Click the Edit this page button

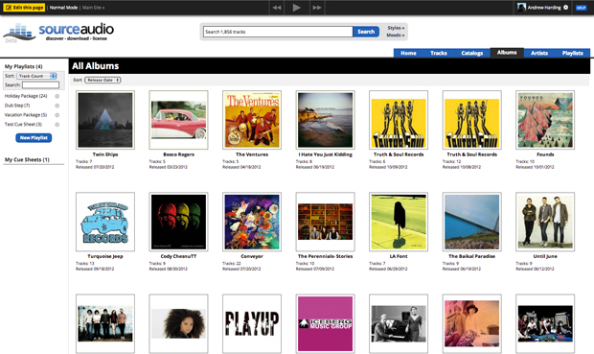(x=24, y=8)
